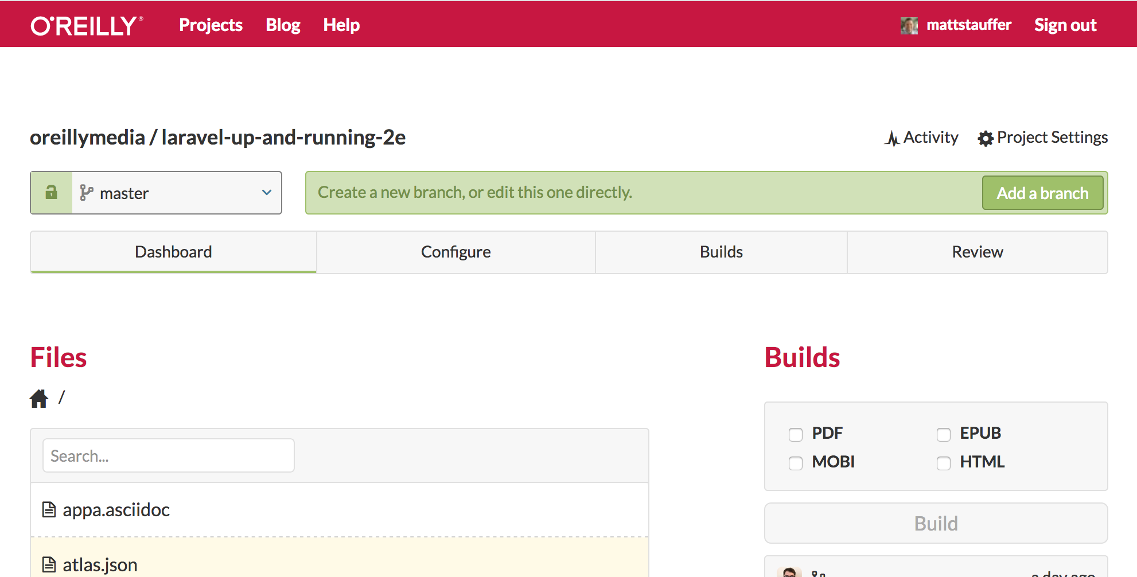Open Projects in the top navigation
Screen dimensions: 1137x577
[x=211, y=25]
